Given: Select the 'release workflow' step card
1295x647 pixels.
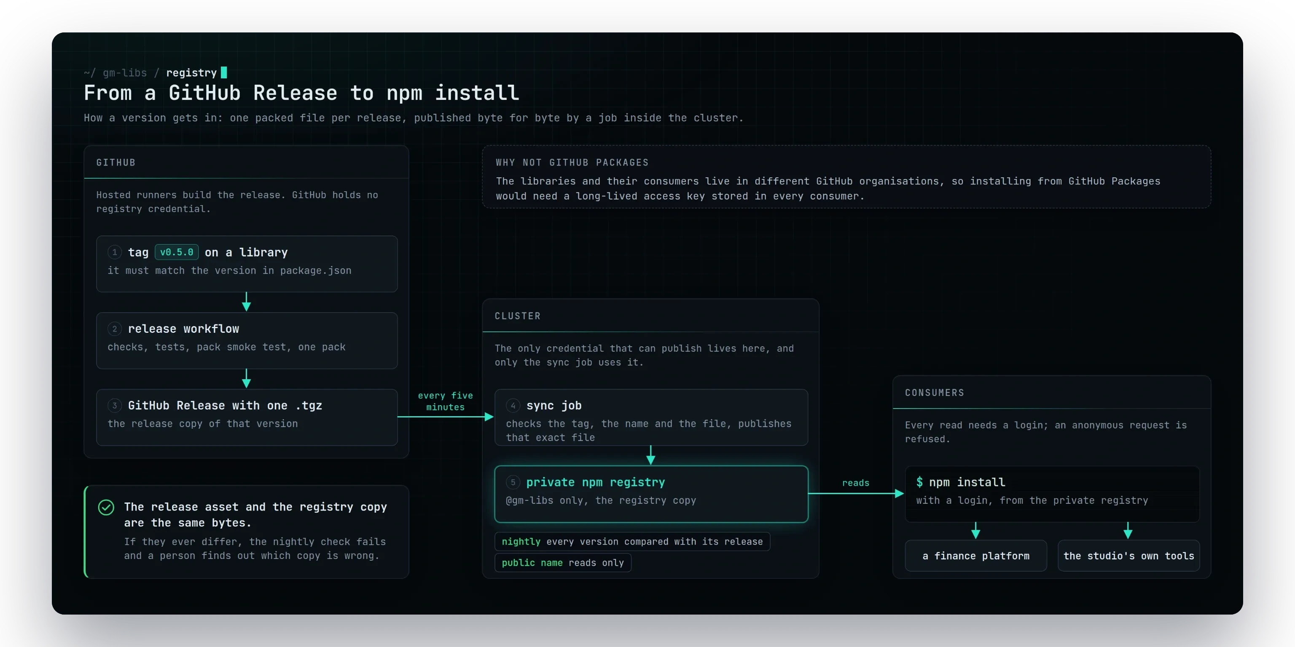Looking at the screenshot, I should [247, 341].
